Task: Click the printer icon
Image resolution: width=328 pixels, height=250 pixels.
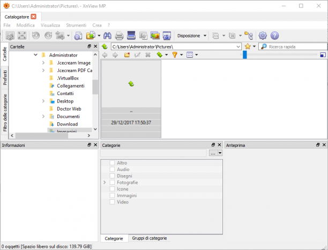Action: pos(119,36)
